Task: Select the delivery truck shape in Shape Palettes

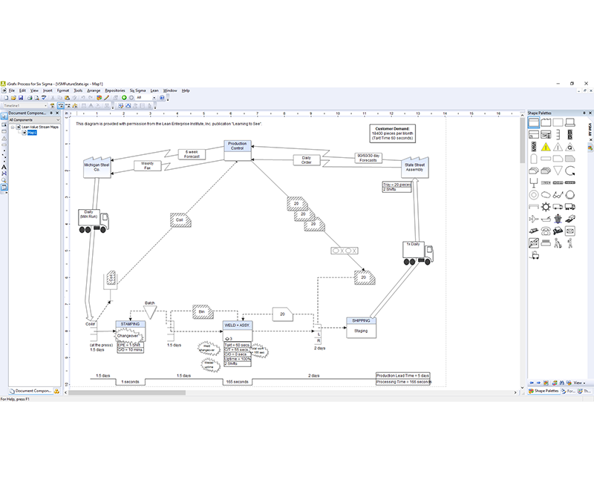Action: [x=558, y=205]
